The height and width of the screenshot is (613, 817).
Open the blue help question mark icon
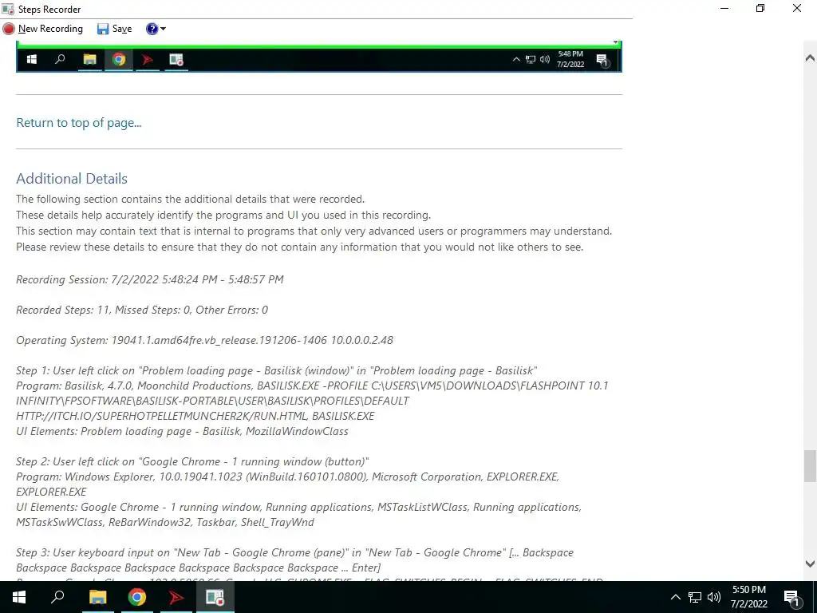[x=152, y=29]
